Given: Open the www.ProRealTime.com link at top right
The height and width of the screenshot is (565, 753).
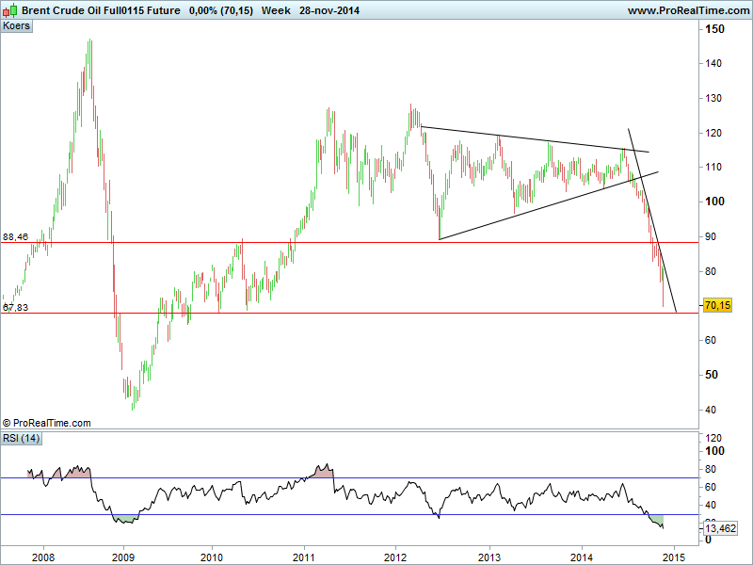Looking at the screenshot, I should [687, 9].
